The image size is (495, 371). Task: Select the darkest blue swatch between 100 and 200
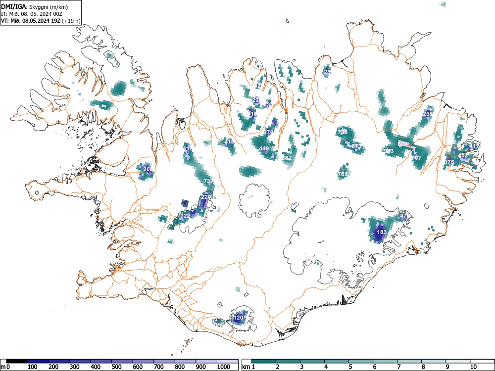pos(38,361)
